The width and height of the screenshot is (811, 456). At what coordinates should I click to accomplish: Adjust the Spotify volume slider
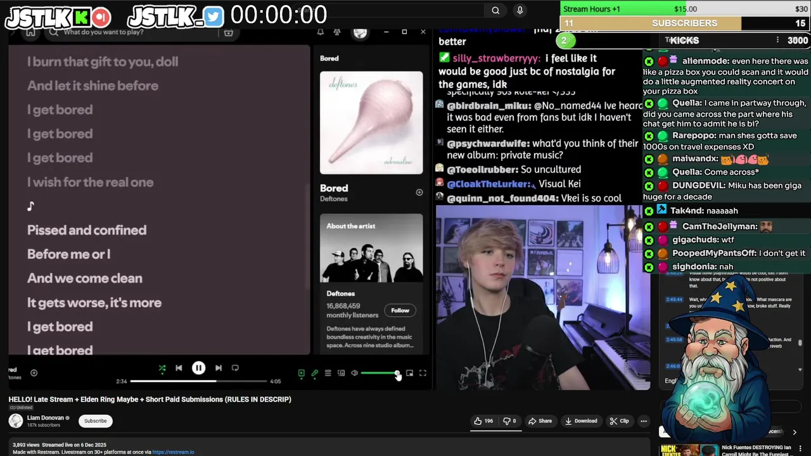pos(380,374)
